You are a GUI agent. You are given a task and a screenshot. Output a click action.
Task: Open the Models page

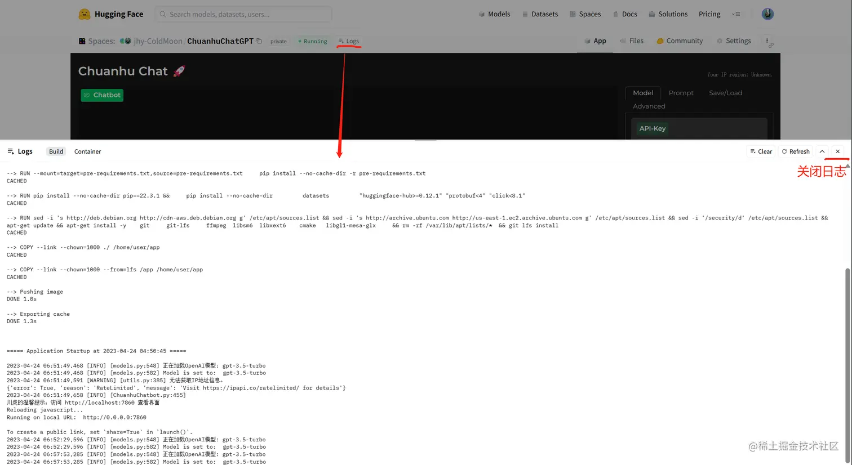(x=494, y=14)
